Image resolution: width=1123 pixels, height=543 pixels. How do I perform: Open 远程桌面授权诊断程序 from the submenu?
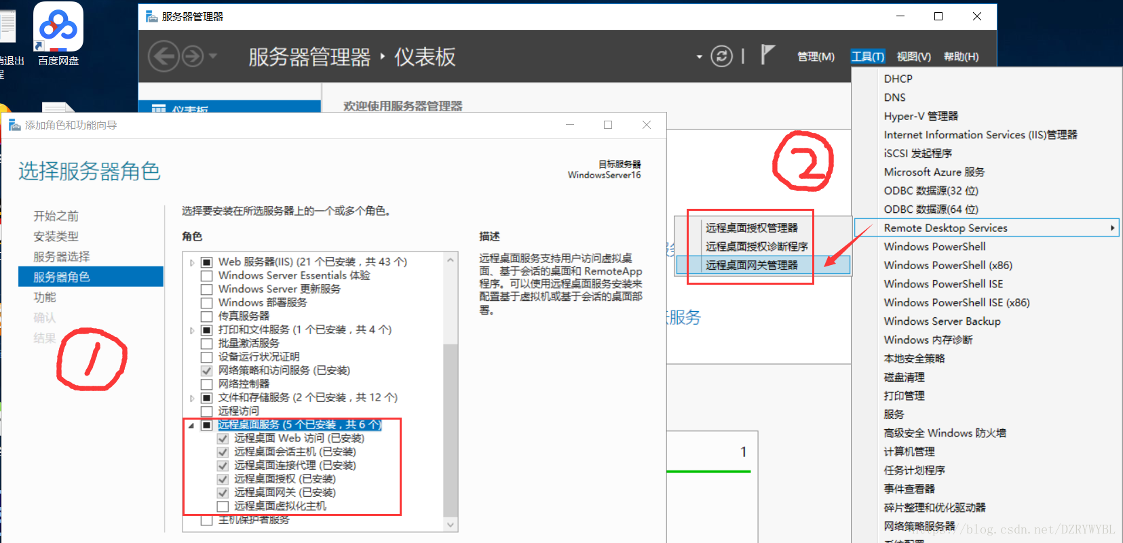click(757, 246)
